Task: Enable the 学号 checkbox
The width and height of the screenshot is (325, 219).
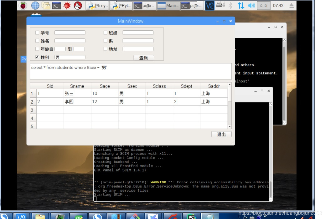Action: coord(37,33)
